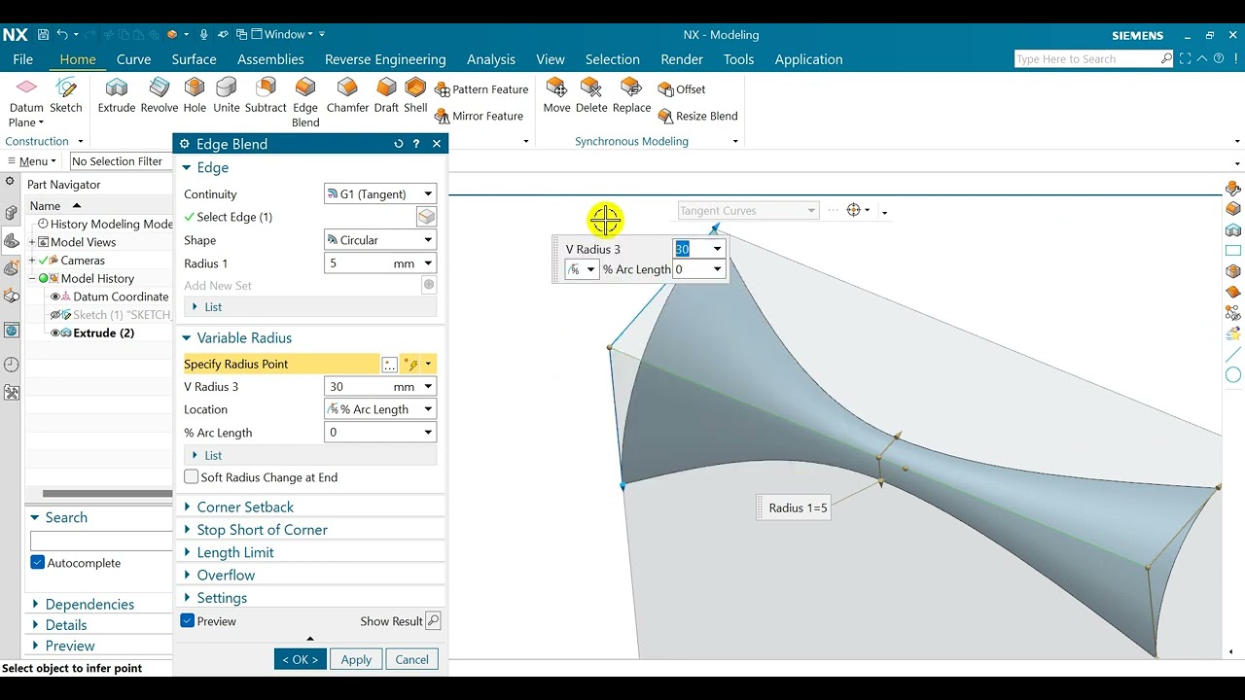Open the Continuity dropdown
Viewport: 1245px width, 700px height.
coord(379,194)
